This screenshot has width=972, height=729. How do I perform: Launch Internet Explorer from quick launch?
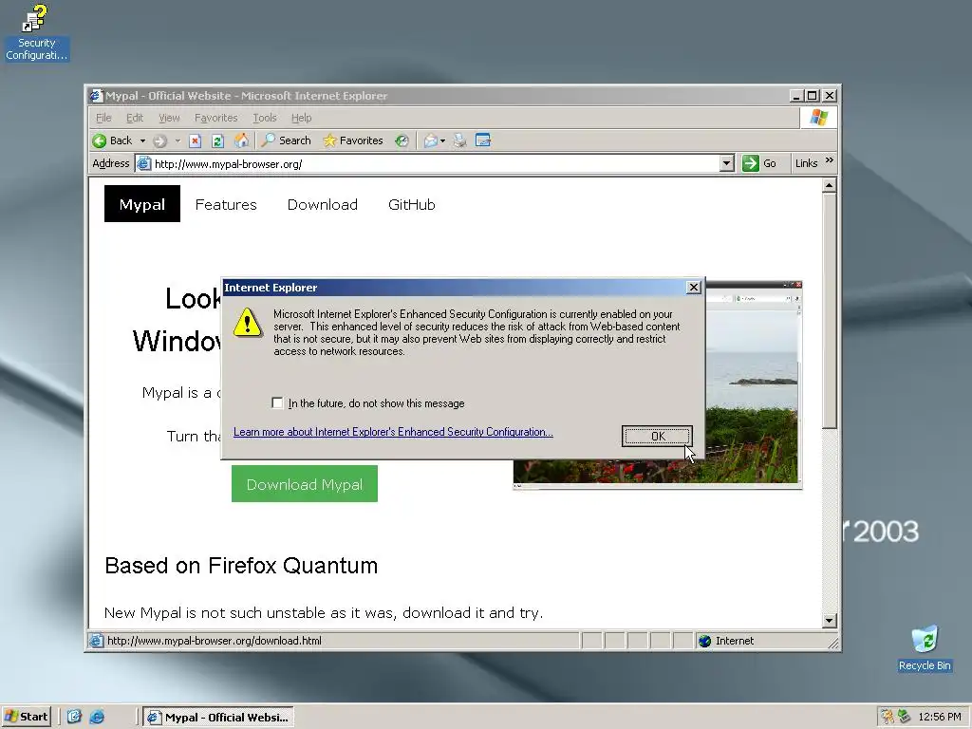(97, 717)
